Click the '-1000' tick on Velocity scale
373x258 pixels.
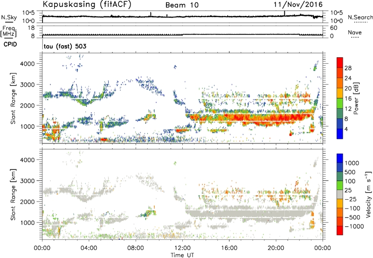(x=354, y=226)
